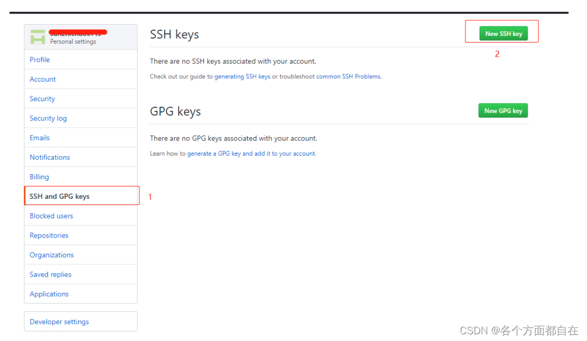Select SSH and GPG keys item
Viewport: 587px width, 341px height.
pyautogui.click(x=82, y=196)
